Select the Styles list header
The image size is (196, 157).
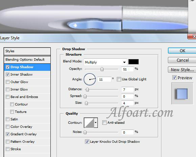tap(27, 51)
